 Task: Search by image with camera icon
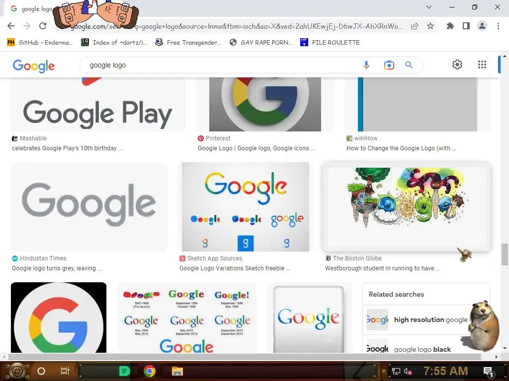(389, 65)
